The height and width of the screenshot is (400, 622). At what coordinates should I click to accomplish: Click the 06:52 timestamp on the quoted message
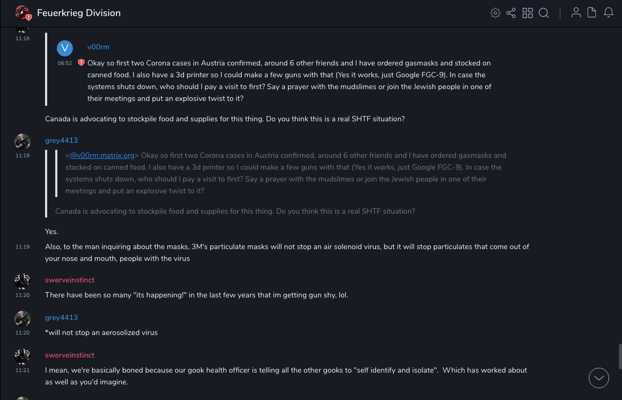65,63
